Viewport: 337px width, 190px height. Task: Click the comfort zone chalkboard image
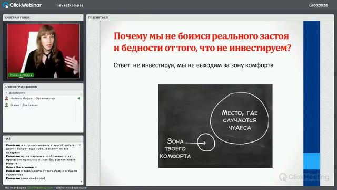pos(215,126)
